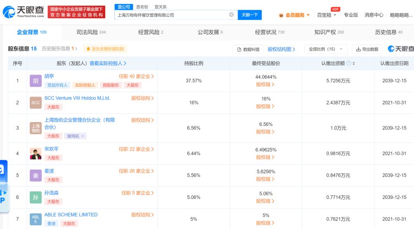View 宋欢平 profile photo
The height and width of the screenshot is (229, 414).
pos(36,154)
